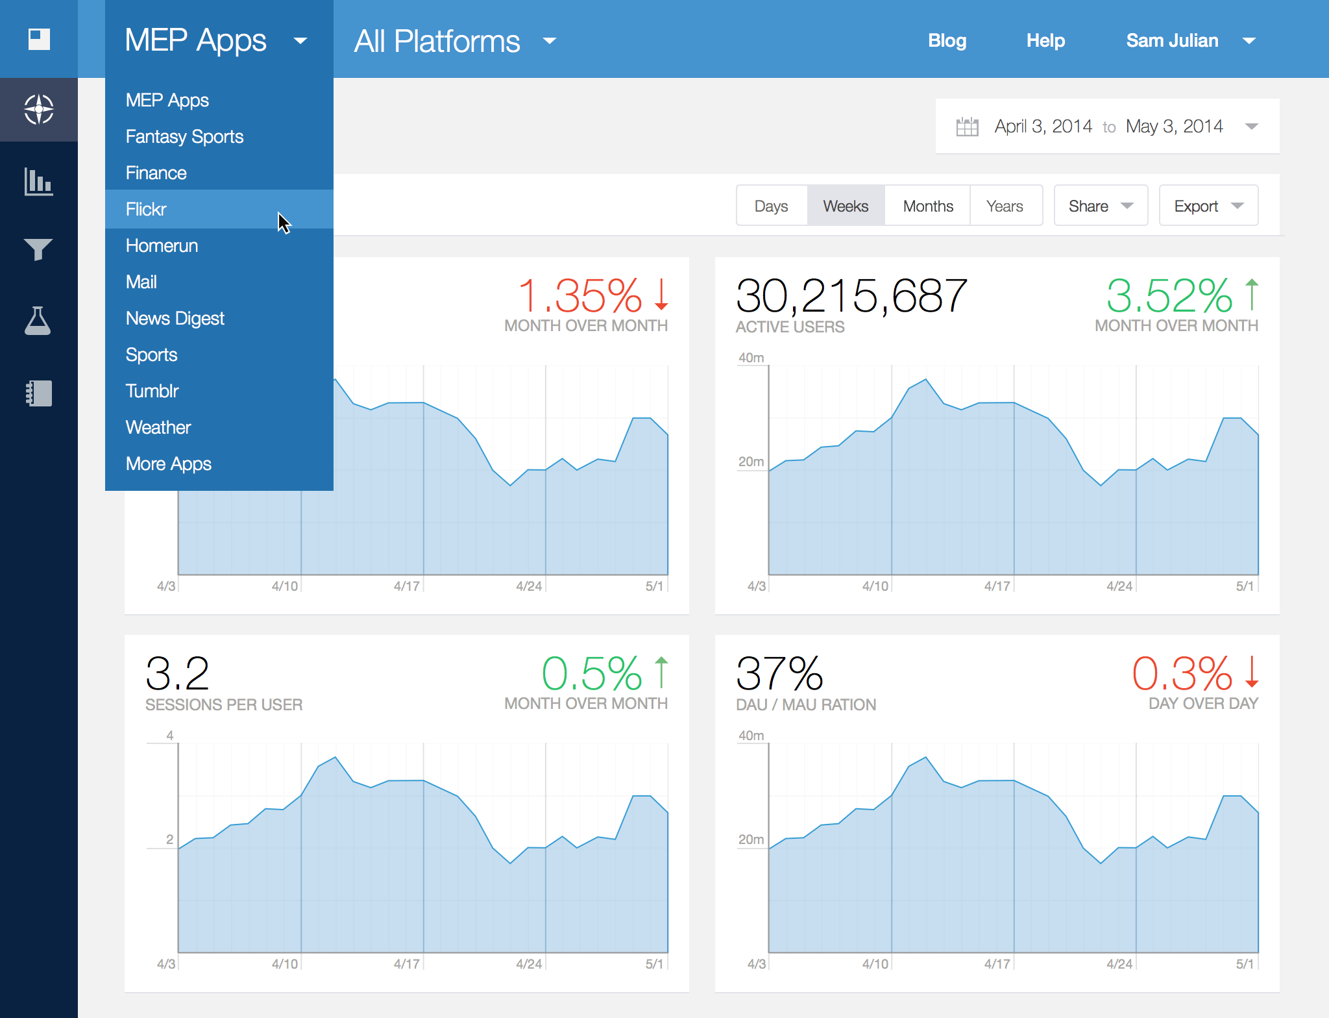Screen dimensions: 1329x1018
Task: Select the funnel icon in sidebar
Action: coord(39,249)
